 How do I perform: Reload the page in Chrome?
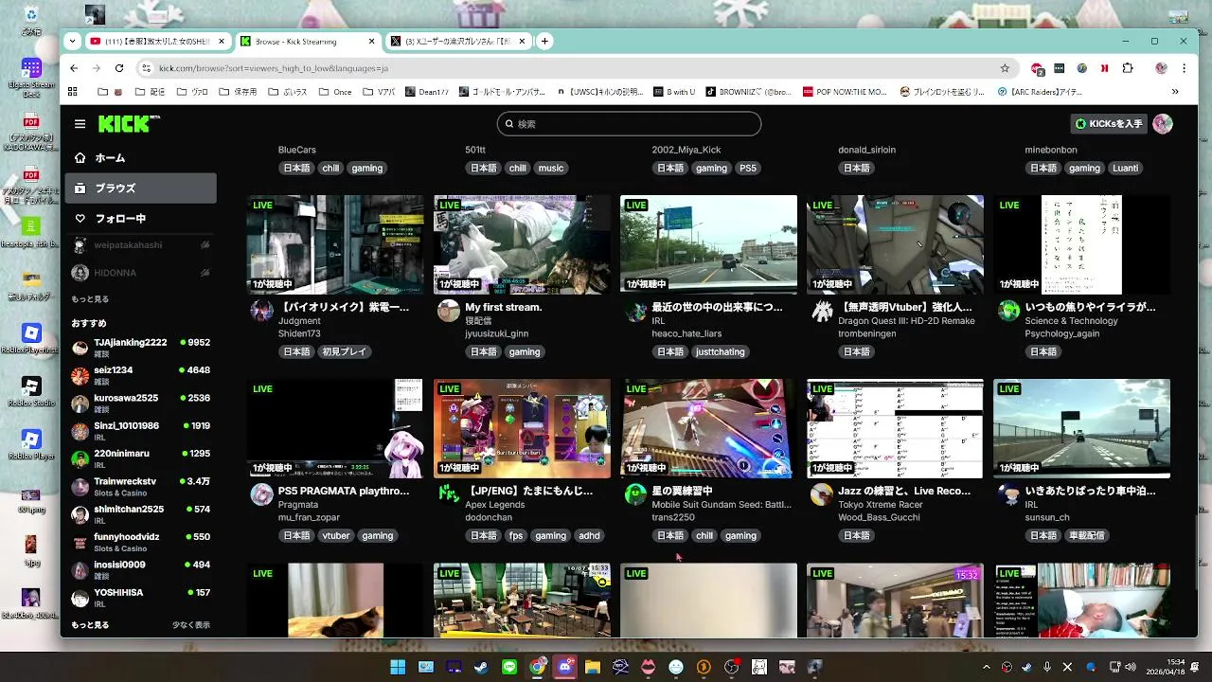119,68
